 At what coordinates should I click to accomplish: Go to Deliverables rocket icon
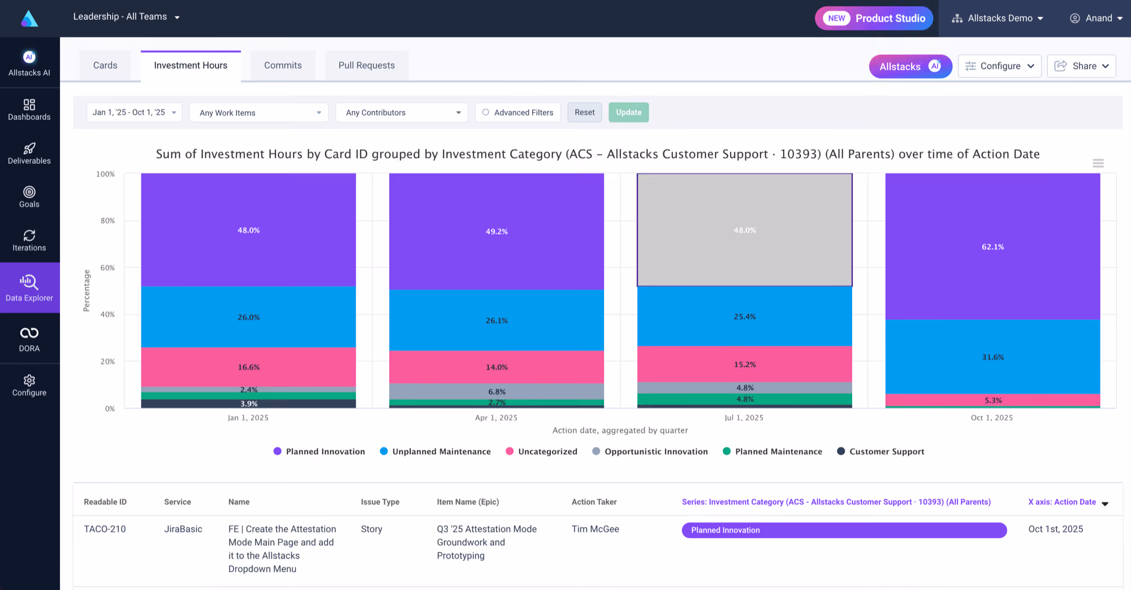click(x=29, y=148)
